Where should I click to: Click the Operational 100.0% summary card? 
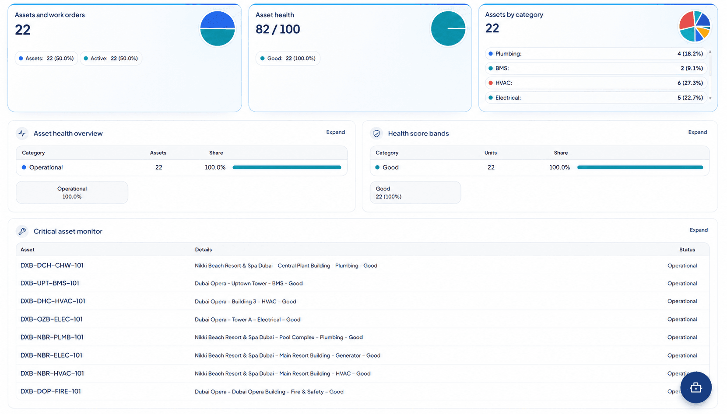coord(72,192)
